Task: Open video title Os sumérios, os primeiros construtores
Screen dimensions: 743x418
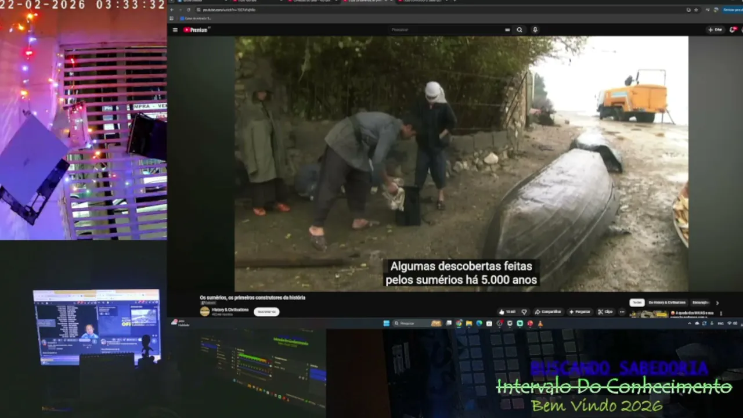Action: coord(253,298)
